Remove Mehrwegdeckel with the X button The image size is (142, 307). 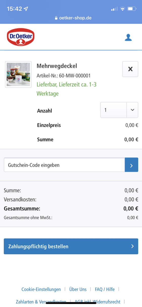tap(130, 69)
